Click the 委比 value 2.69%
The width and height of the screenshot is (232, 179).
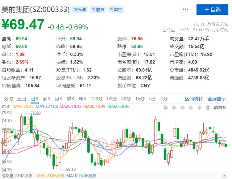coord(22,62)
